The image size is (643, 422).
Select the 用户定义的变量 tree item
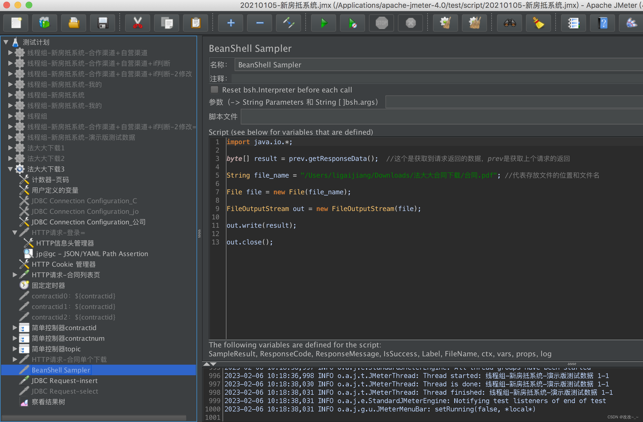tap(55, 190)
